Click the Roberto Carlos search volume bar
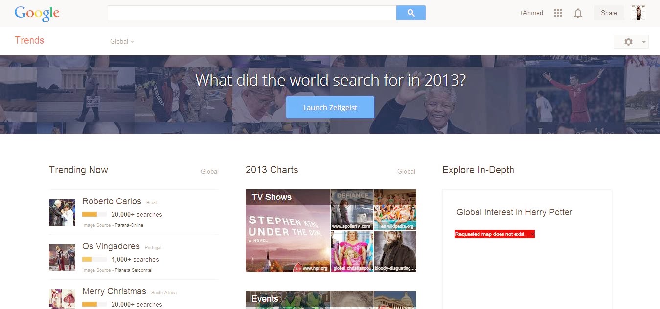660x309 pixels. (x=94, y=214)
